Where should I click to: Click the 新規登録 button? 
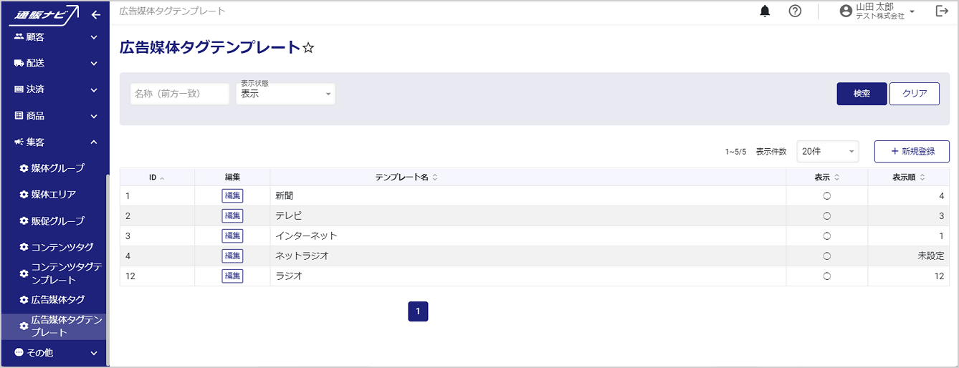point(911,152)
